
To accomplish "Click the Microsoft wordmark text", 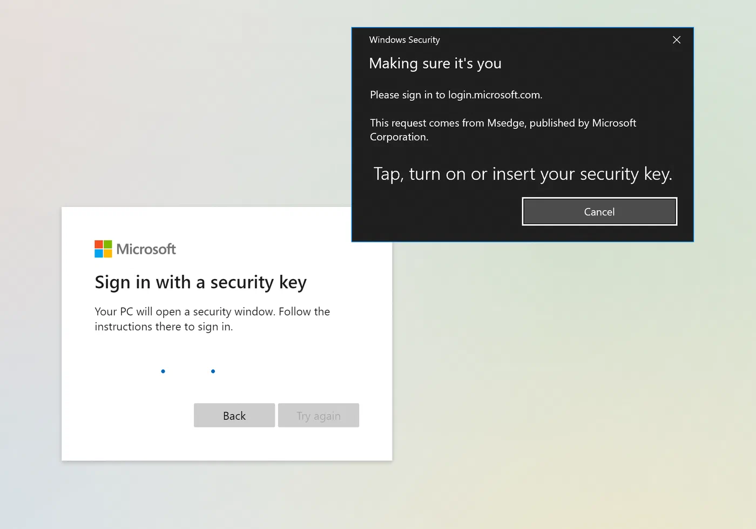I will (x=146, y=249).
